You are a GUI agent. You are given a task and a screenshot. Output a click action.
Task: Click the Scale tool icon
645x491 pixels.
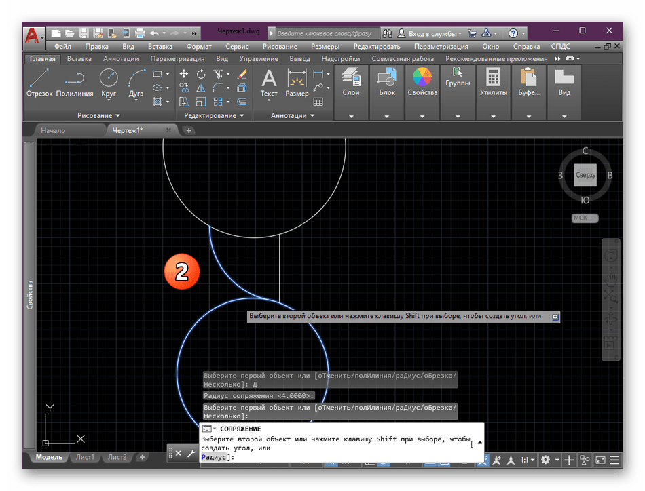point(201,102)
